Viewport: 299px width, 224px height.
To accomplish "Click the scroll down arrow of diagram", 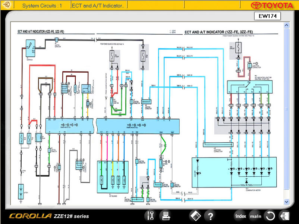I will click(286, 202).
